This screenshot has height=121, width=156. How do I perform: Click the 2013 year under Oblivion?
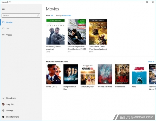(x=48, y=52)
